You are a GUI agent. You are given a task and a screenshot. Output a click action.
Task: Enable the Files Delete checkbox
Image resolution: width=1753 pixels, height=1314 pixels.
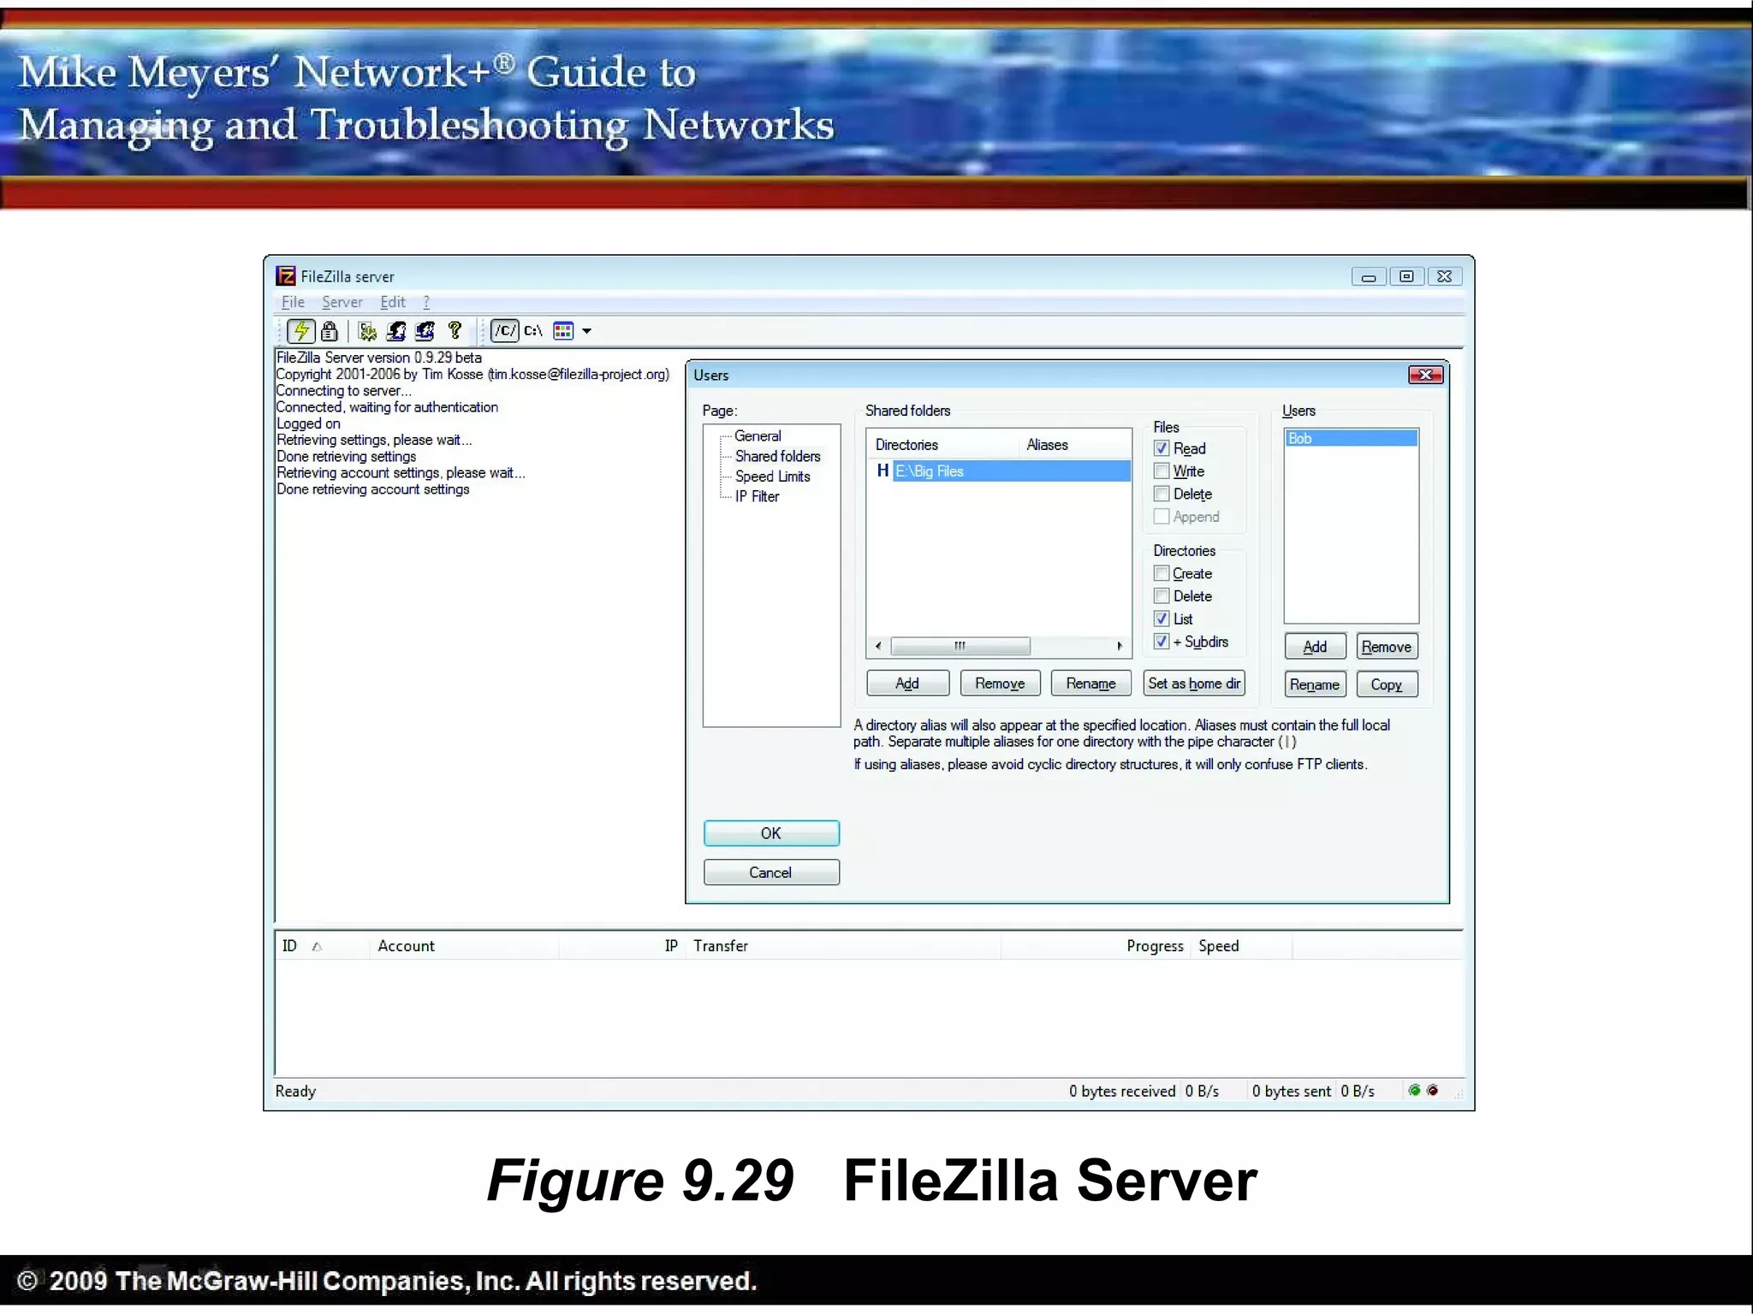click(1162, 494)
